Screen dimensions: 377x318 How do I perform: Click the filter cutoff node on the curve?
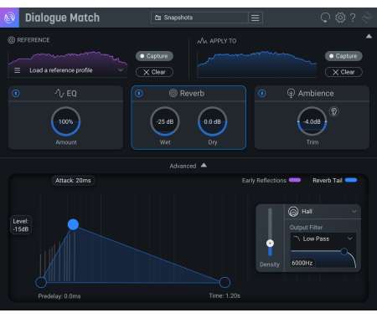344,251
